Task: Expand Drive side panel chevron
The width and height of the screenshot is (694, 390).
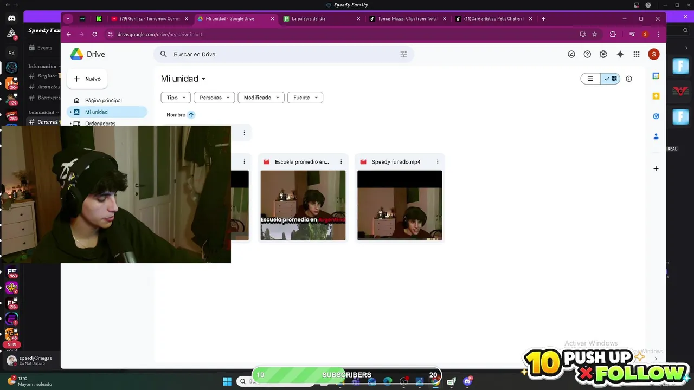Action: click(656, 358)
